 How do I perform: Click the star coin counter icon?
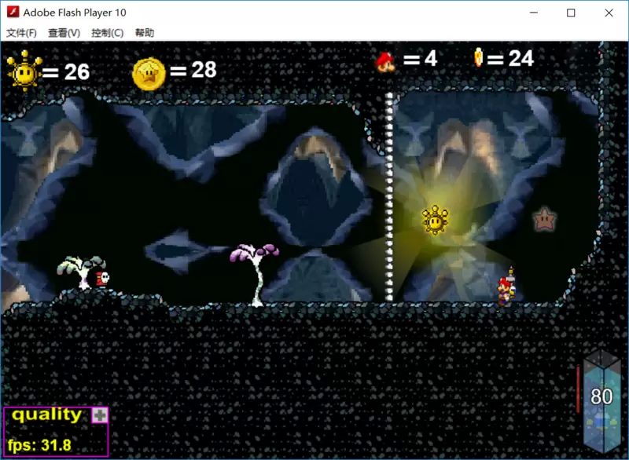pyautogui.click(x=149, y=74)
